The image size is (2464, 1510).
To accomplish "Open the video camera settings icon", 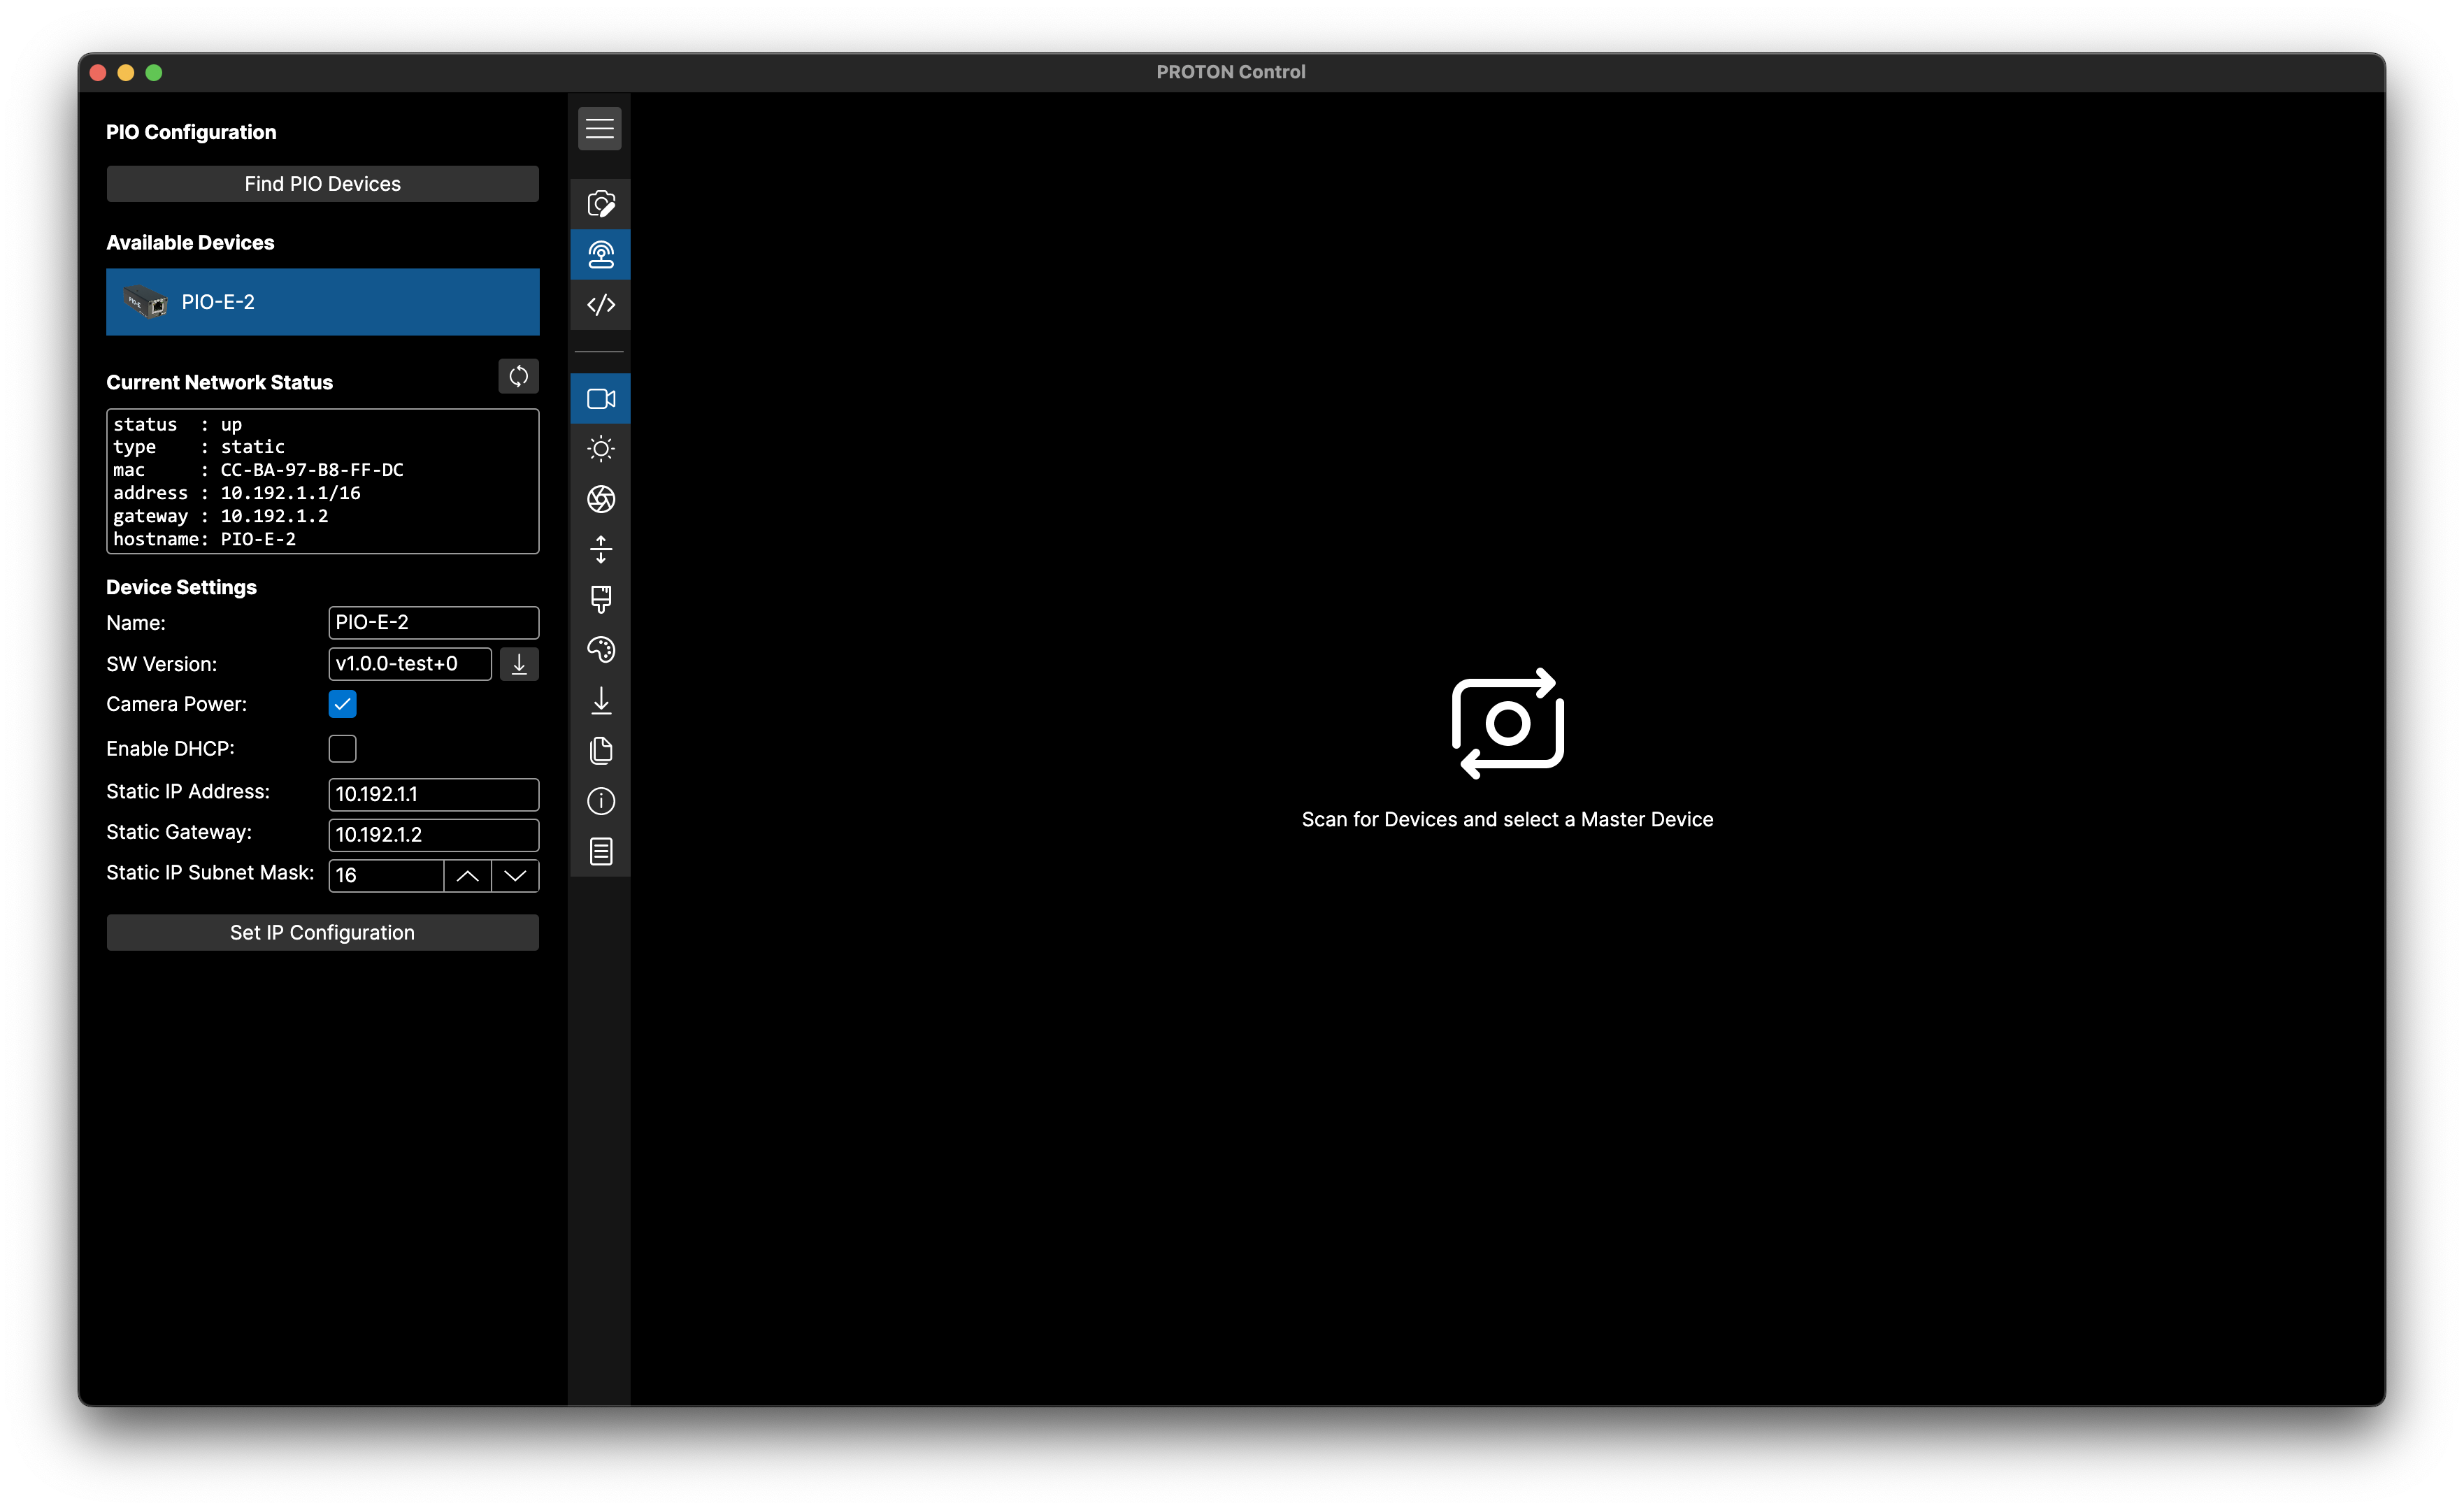I will tap(600, 399).
